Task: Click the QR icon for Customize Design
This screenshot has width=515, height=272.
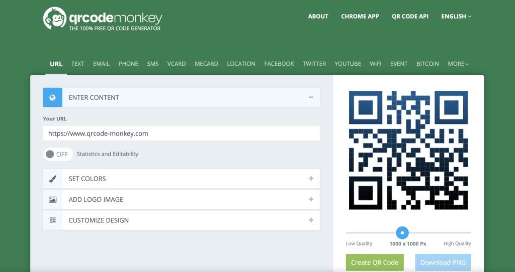Action: (52, 220)
